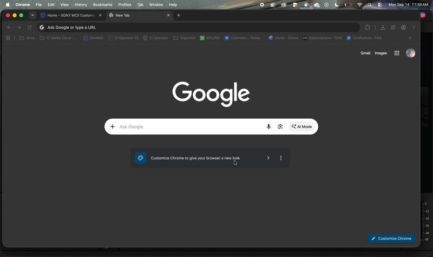
Task: Open the promo card three-dot menu
Action: click(281, 158)
